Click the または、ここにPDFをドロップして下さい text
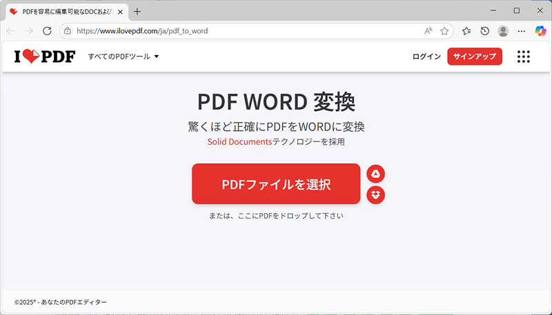The width and height of the screenshot is (552, 315). point(276,216)
